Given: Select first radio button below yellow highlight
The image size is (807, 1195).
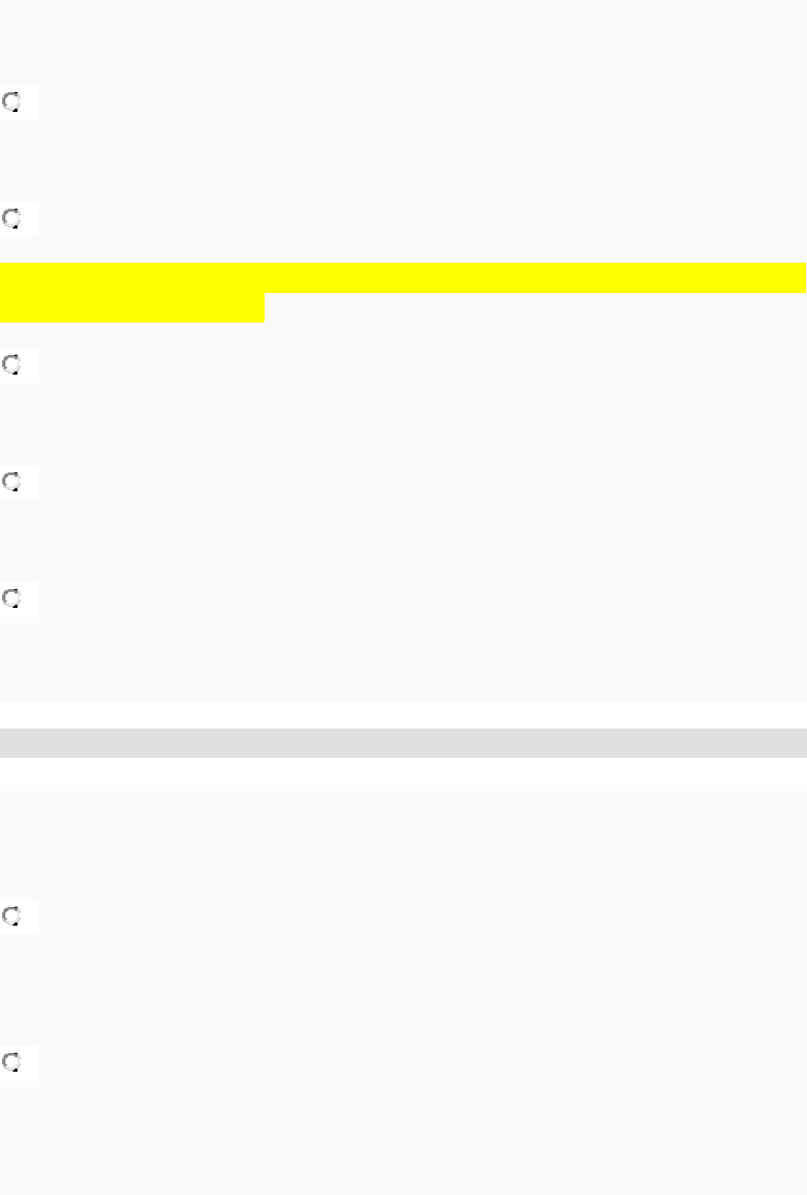Looking at the screenshot, I should tap(12, 365).
